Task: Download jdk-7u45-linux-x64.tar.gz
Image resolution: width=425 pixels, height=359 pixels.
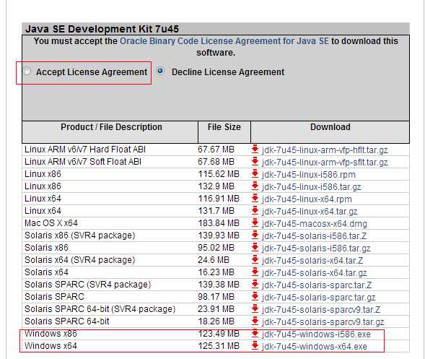Action: pyautogui.click(x=310, y=212)
